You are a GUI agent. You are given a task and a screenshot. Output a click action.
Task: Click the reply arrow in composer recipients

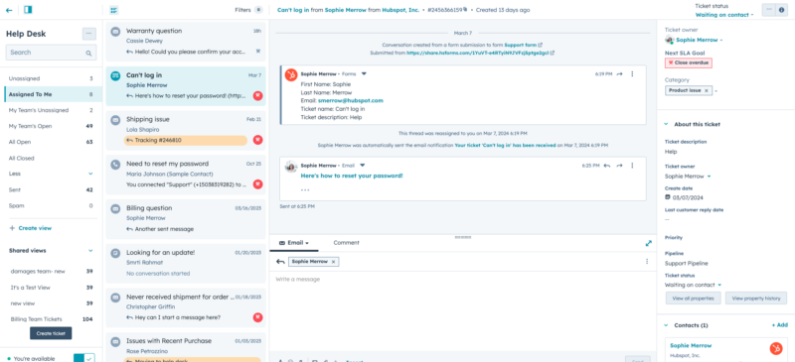pyautogui.click(x=280, y=262)
